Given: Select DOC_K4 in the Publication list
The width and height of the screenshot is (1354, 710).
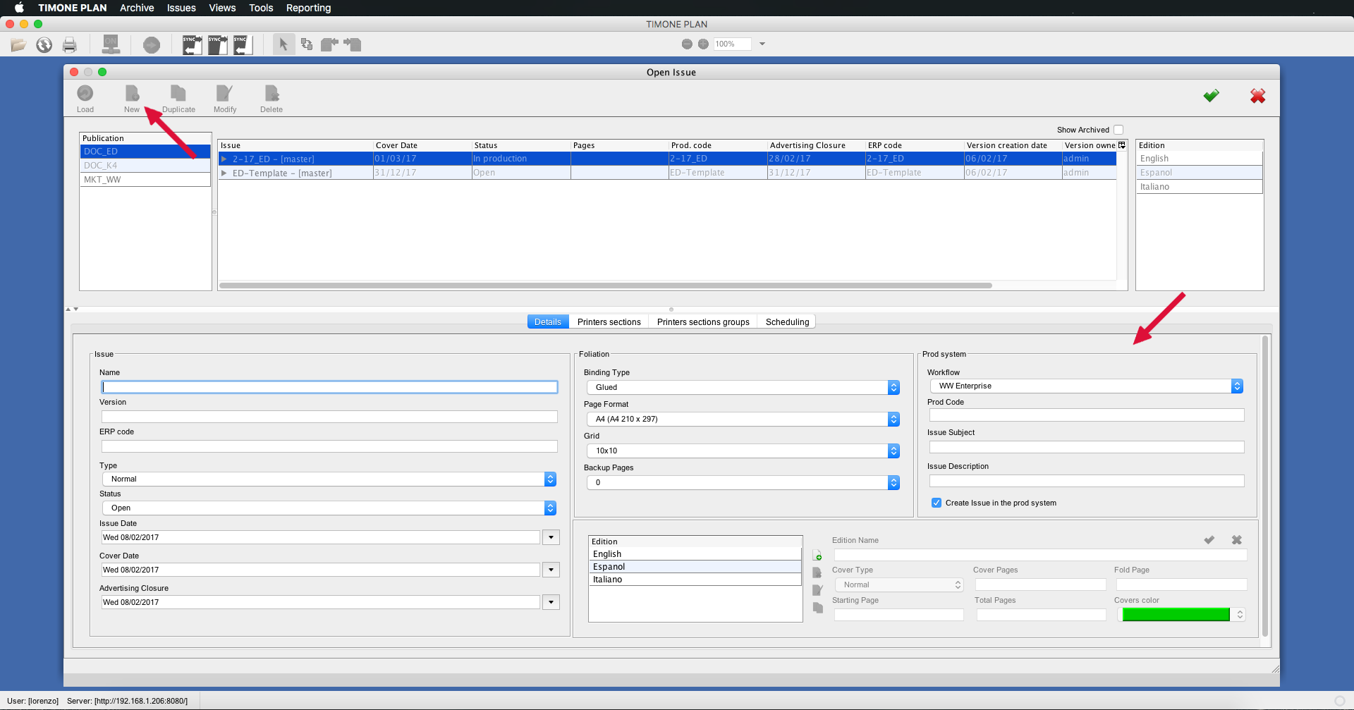Looking at the screenshot, I should tap(145, 166).
